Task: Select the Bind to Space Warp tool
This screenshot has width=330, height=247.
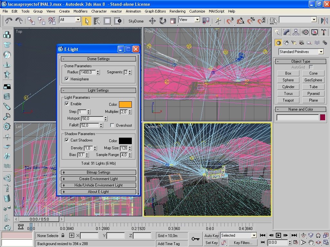Action: (52, 21)
